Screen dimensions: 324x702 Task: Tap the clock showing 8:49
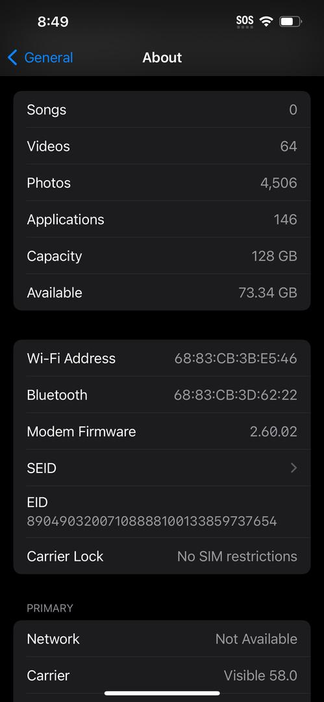pos(53,21)
